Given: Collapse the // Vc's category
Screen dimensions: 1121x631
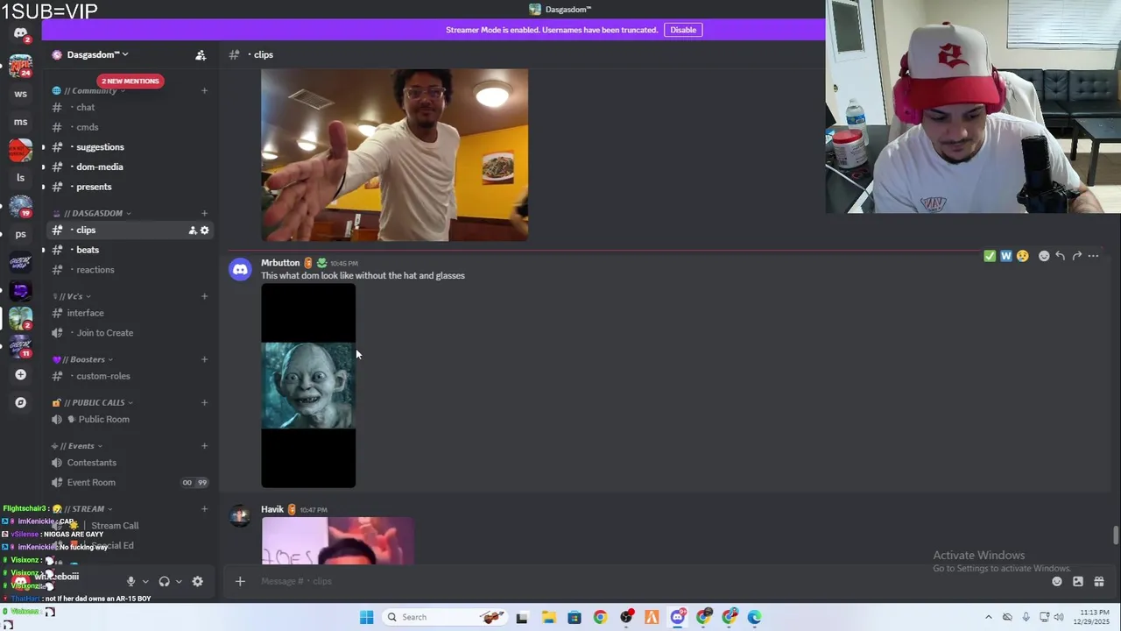Looking at the screenshot, I should [72, 296].
